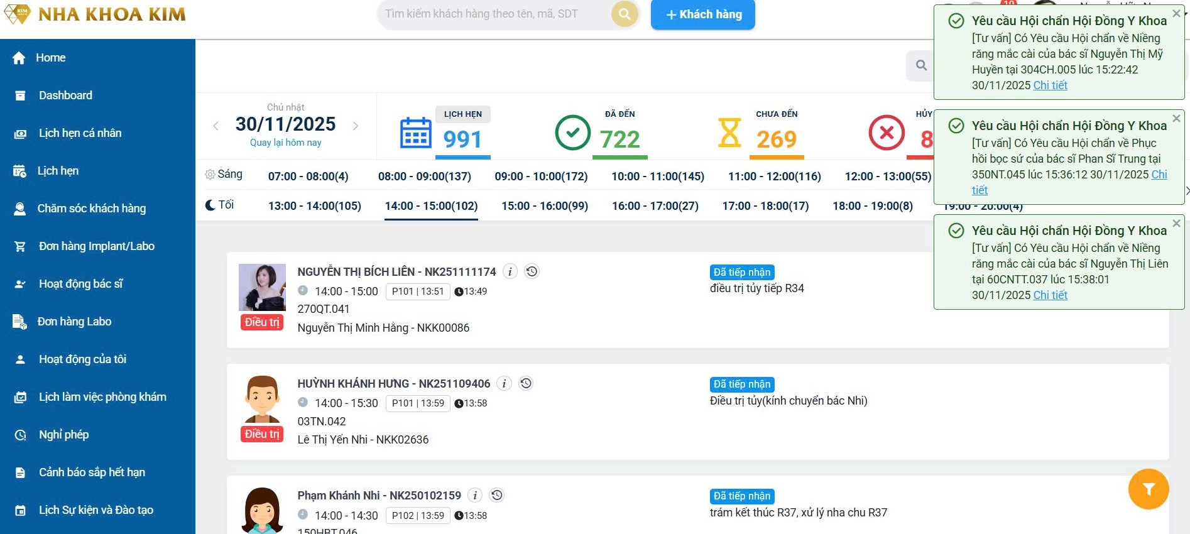Select the 14:00 - 15:00 time slot
This screenshot has width=1190, height=534.
coord(431,206)
